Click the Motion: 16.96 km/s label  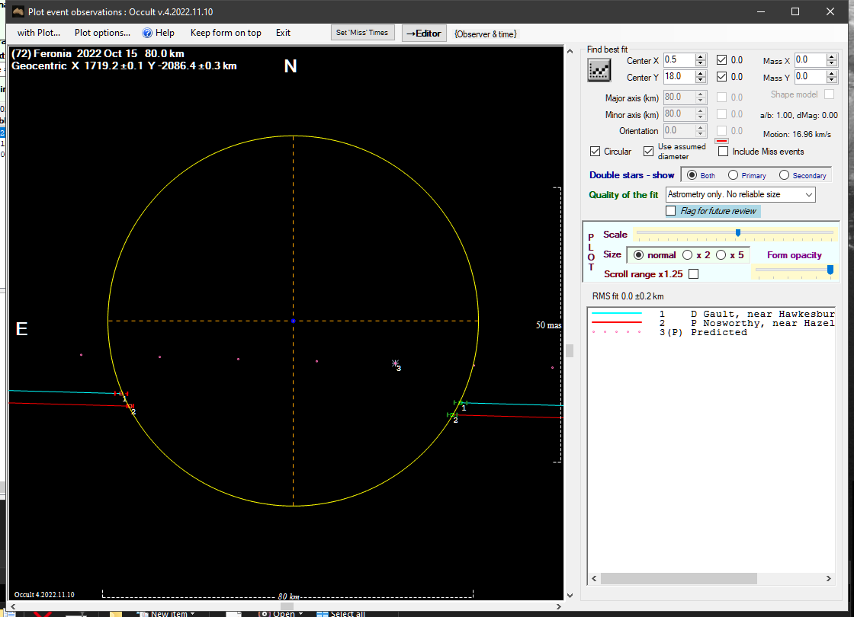797,134
